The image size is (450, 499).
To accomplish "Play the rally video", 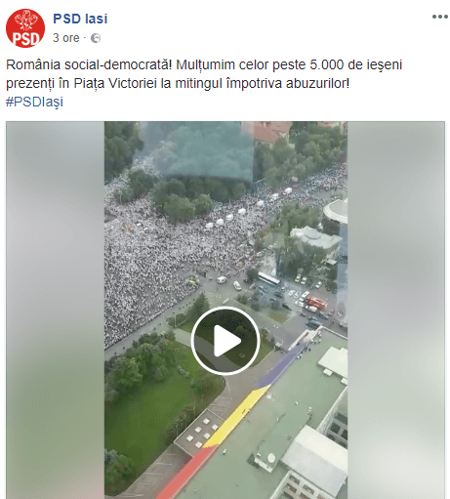I will coord(225,341).
